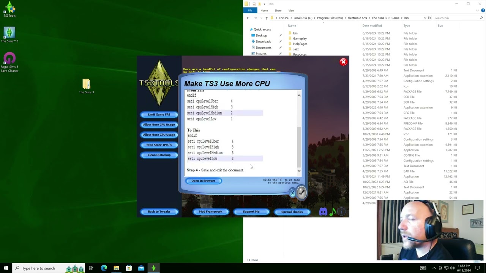The image size is (486, 273).
Task: Open recent locations dropdown in Explorer
Action: coord(261,18)
